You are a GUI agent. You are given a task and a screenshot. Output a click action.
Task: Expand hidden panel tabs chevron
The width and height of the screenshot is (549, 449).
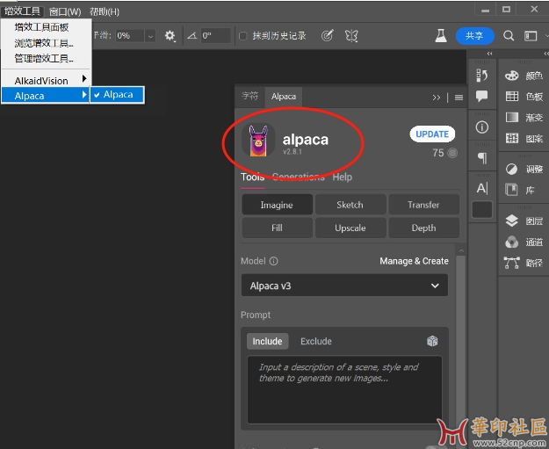[437, 98]
